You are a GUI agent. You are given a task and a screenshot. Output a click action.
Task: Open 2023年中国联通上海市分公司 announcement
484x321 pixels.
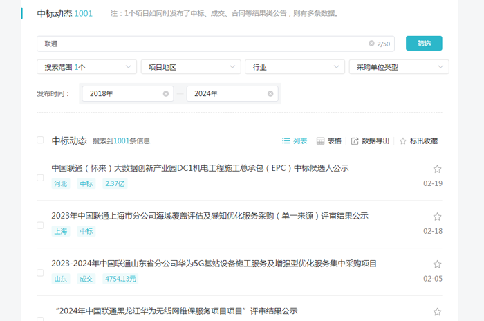click(210, 216)
